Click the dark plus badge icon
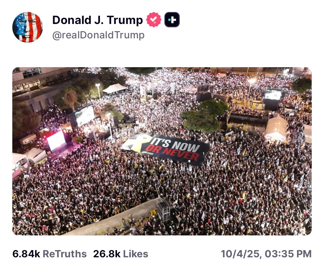324x269 pixels. [x=172, y=19]
